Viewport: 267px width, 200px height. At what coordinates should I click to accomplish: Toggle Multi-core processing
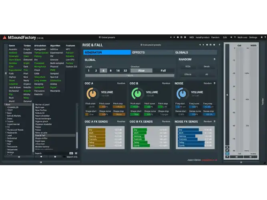(242, 37)
